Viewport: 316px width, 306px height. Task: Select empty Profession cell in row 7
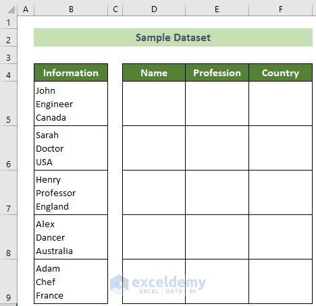coord(217,193)
